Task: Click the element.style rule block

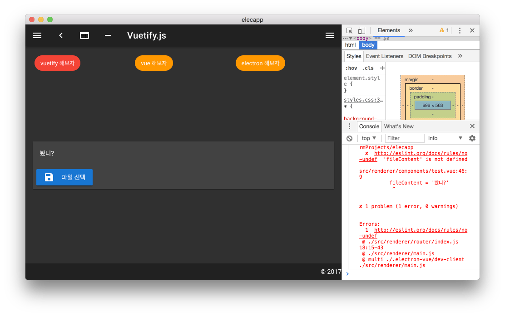Action: [363, 84]
